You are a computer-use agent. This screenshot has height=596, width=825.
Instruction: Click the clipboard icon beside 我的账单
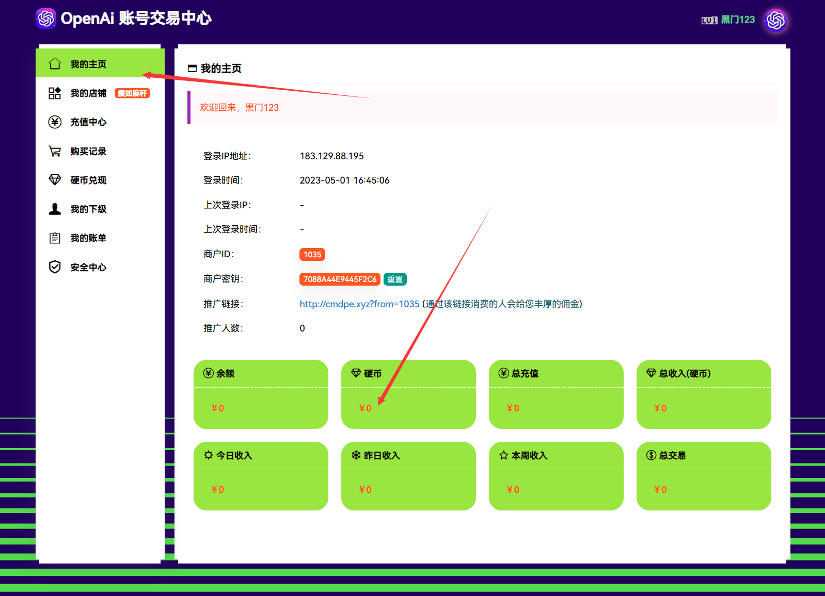click(55, 238)
